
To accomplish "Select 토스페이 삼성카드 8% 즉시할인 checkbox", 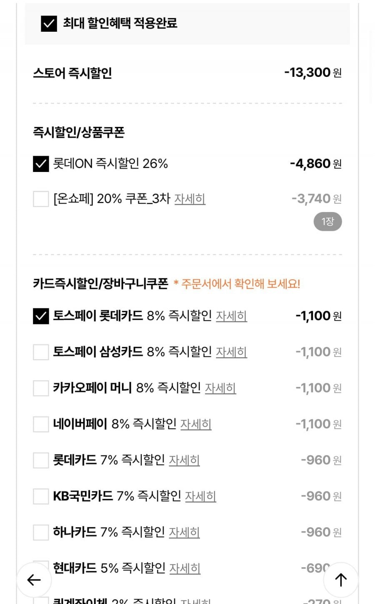I will pos(41,352).
